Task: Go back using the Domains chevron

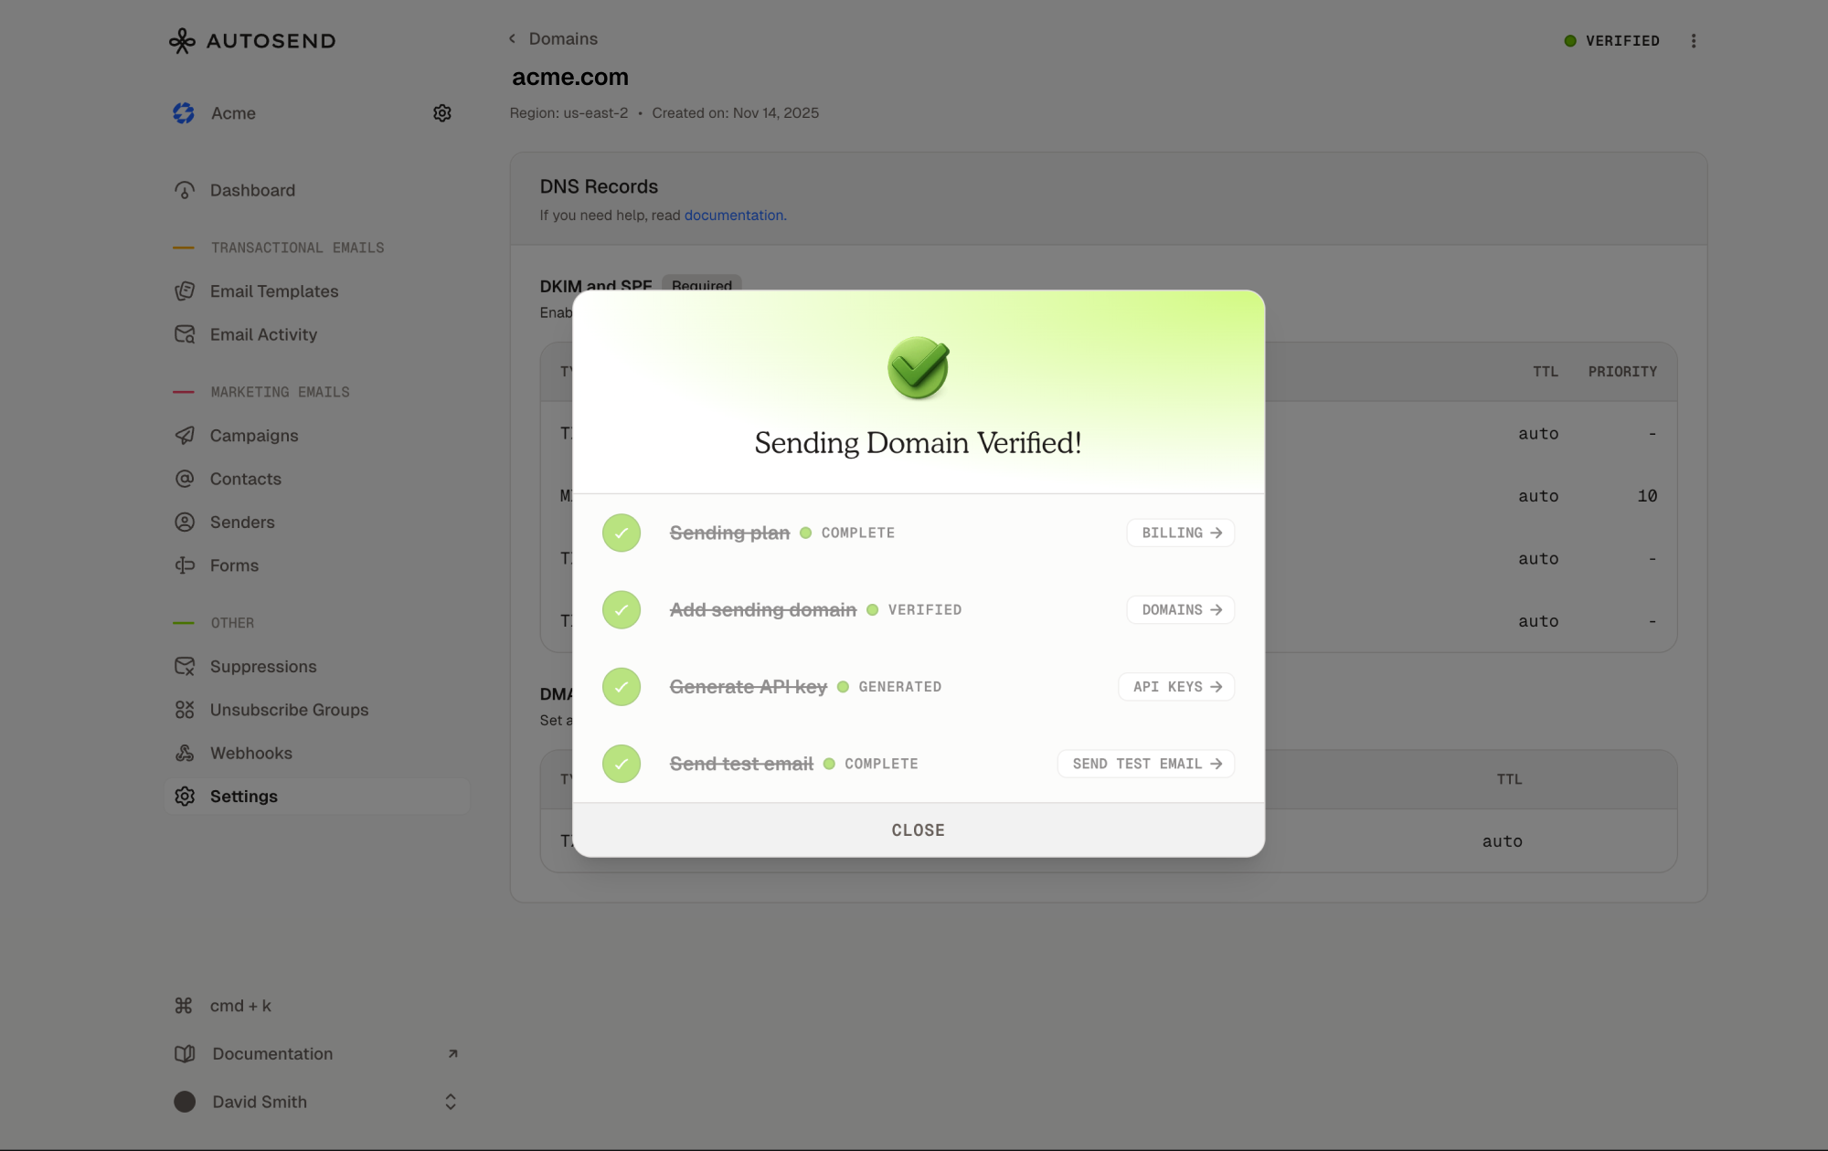Action: click(x=513, y=39)
